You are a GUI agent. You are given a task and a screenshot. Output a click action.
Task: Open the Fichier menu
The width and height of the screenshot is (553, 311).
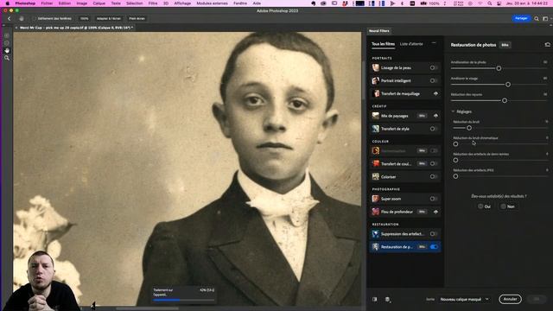(47, 3)
